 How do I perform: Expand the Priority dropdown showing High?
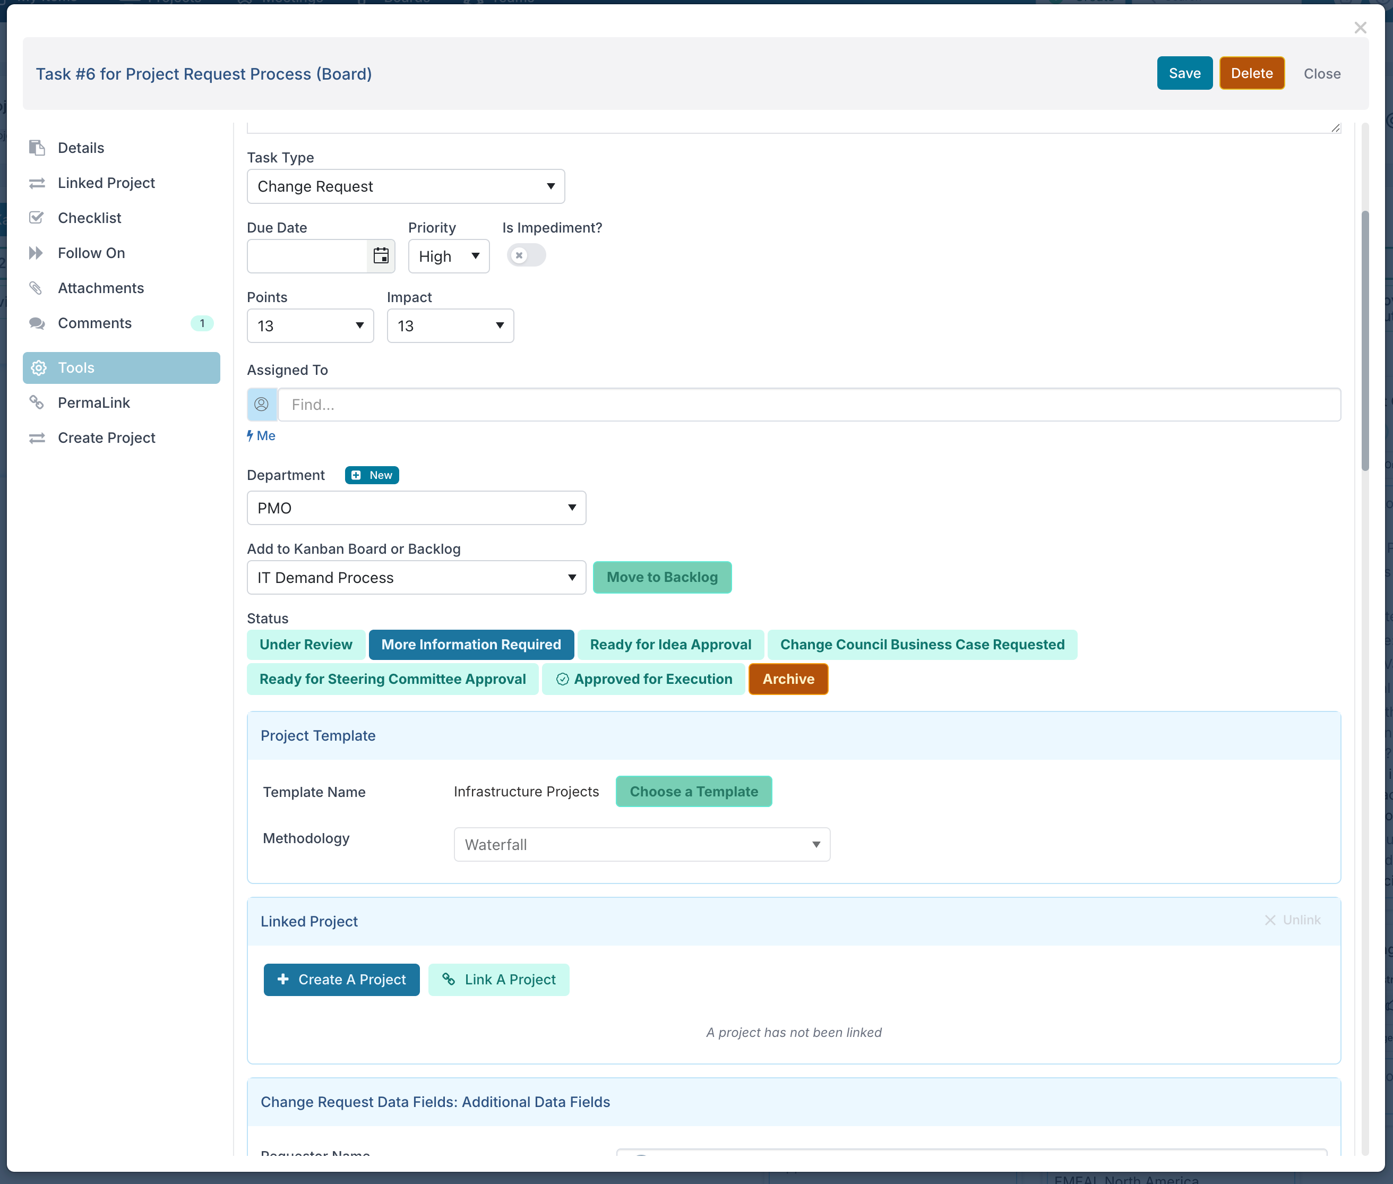click(x=448, y=256)
